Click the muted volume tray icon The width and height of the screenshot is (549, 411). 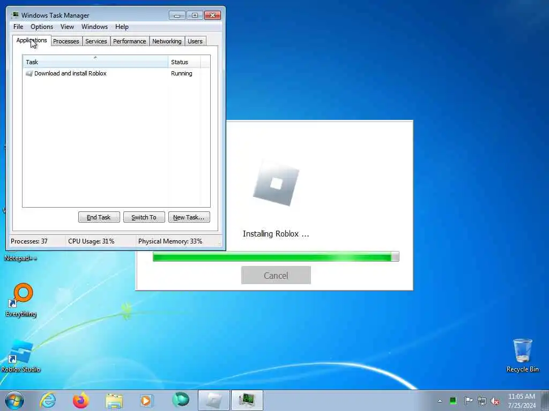coord(495,401)
